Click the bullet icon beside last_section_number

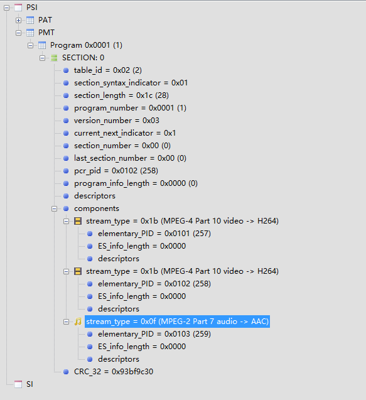click(x=66, y=158)
